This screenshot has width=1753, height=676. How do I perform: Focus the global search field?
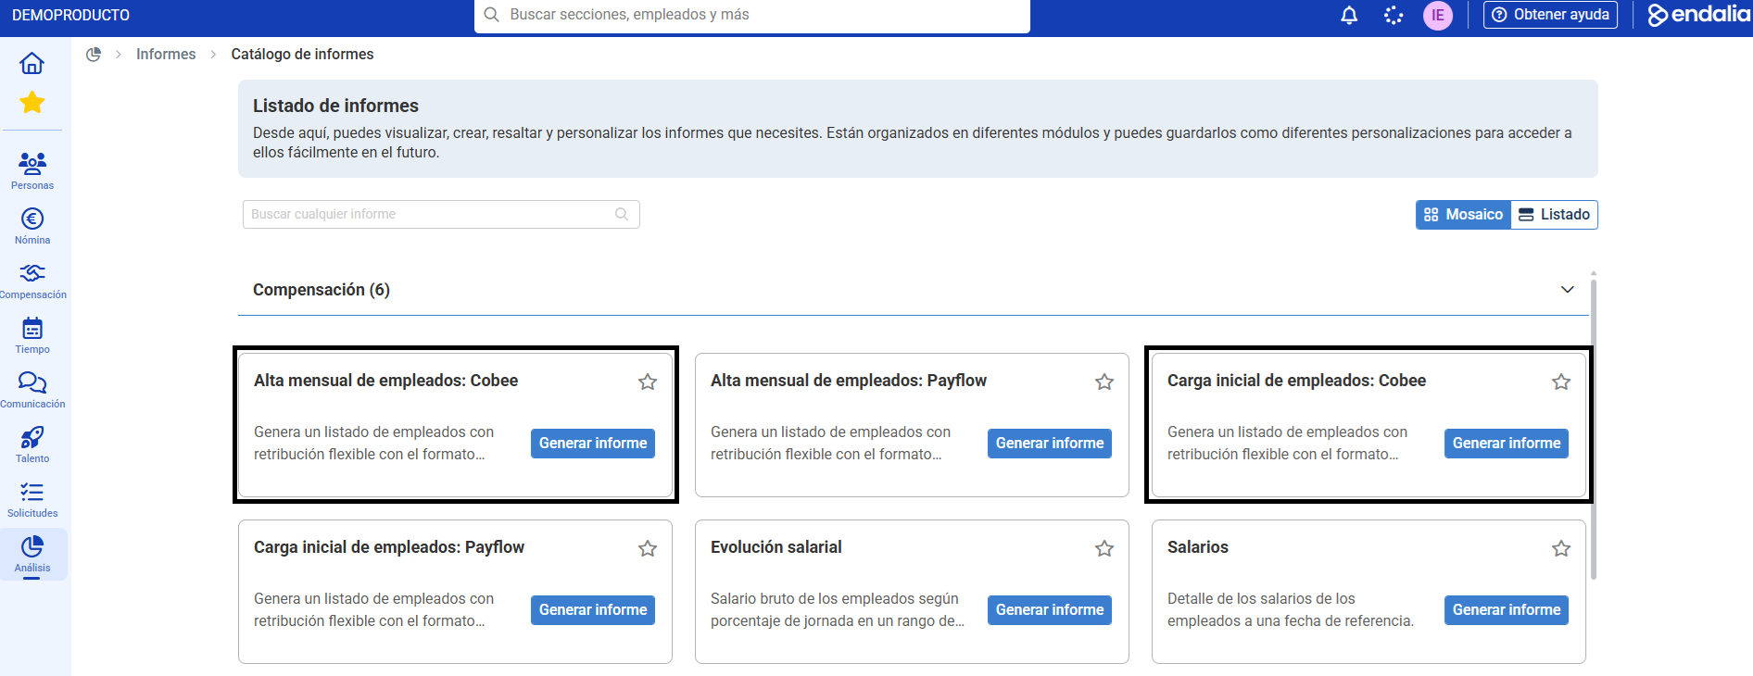coord(752,15)
